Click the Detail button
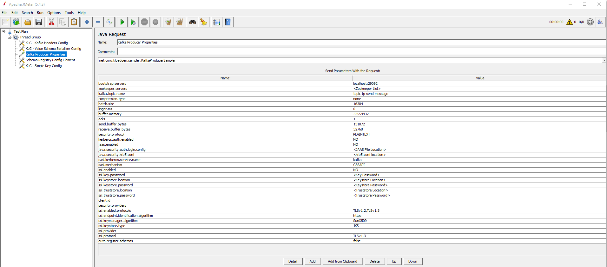The height and width of the screenshot is (267, 607). pyautogui.click(x=293, y=261)
